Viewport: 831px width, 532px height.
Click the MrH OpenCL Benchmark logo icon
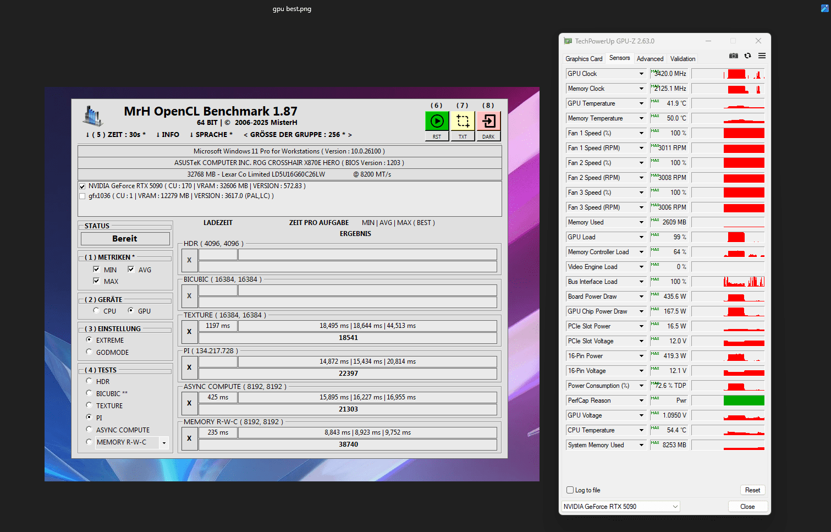click(93, 116)
